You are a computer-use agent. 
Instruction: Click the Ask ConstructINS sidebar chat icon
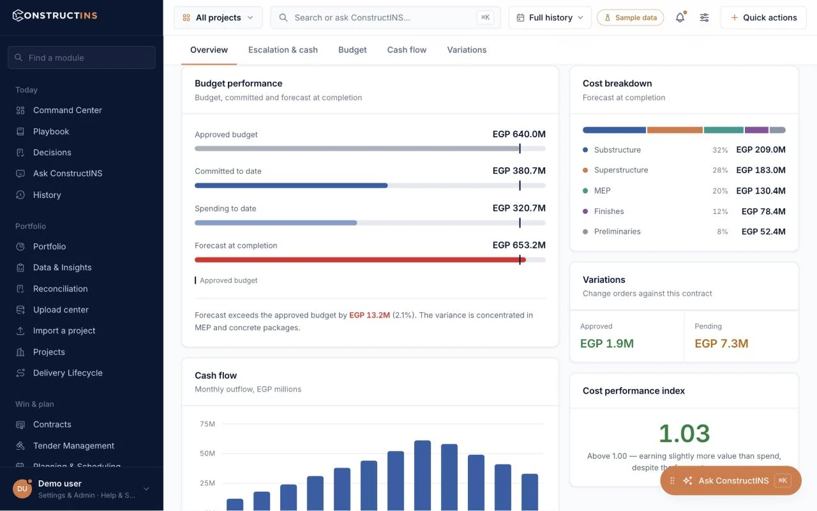click(20, 174)
